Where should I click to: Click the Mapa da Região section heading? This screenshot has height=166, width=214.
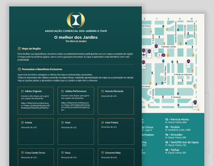[x=31, y=48]
